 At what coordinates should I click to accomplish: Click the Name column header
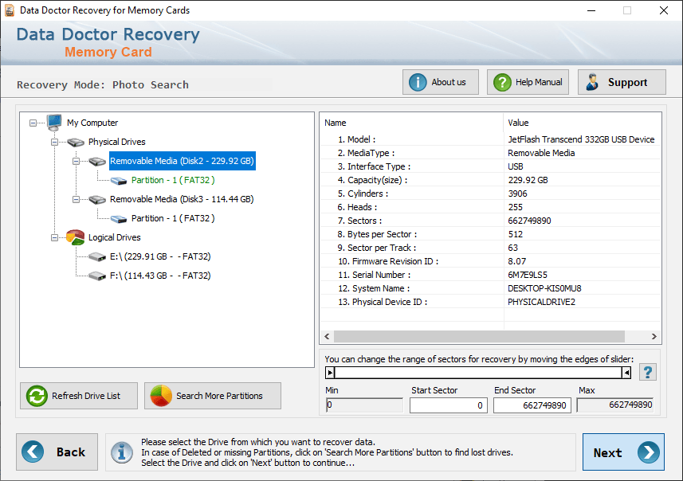pos(411,123)
